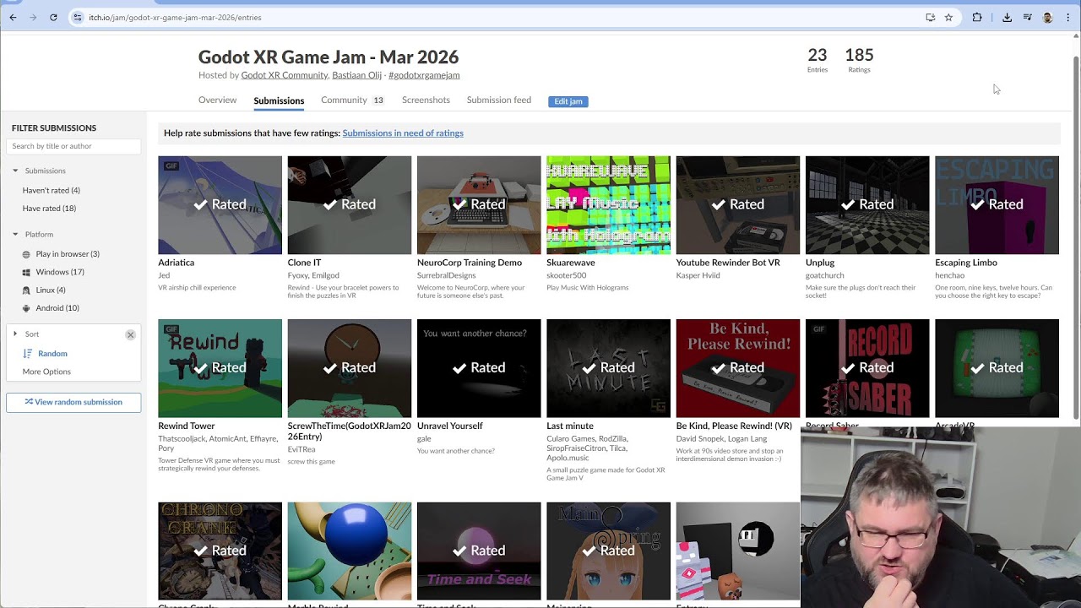Click View random submission button

click(x=73, y=402)
